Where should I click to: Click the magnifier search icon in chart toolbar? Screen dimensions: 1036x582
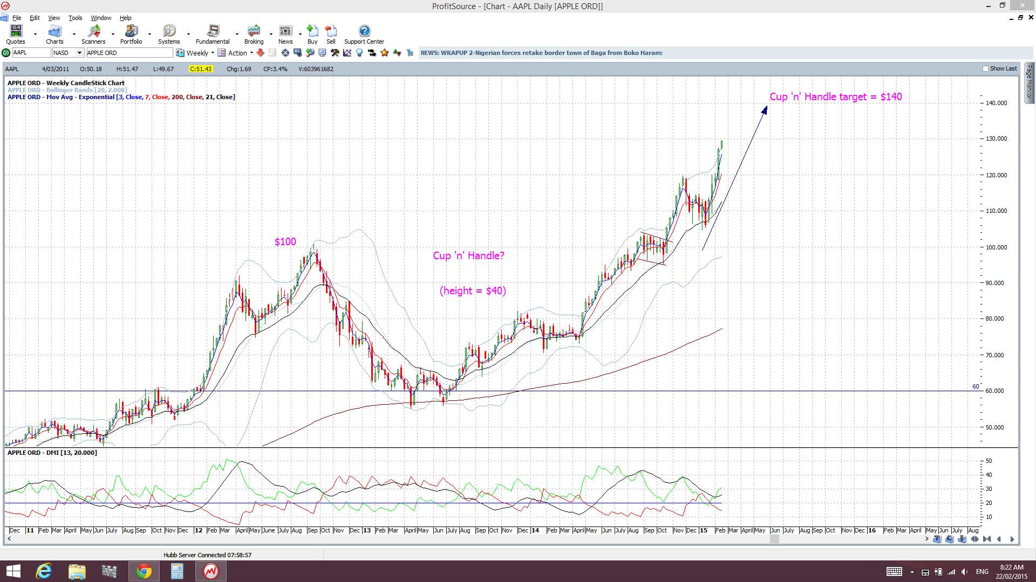pos(310,53)
